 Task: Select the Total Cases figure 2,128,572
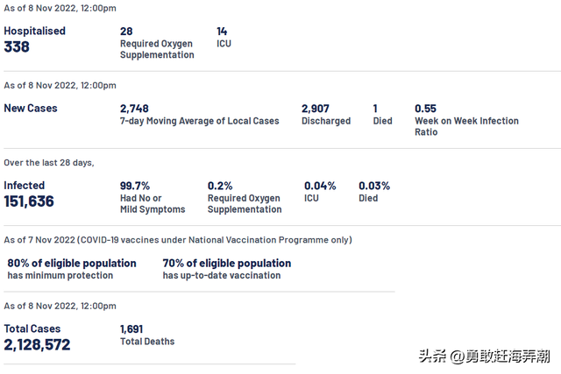point(37,345)
